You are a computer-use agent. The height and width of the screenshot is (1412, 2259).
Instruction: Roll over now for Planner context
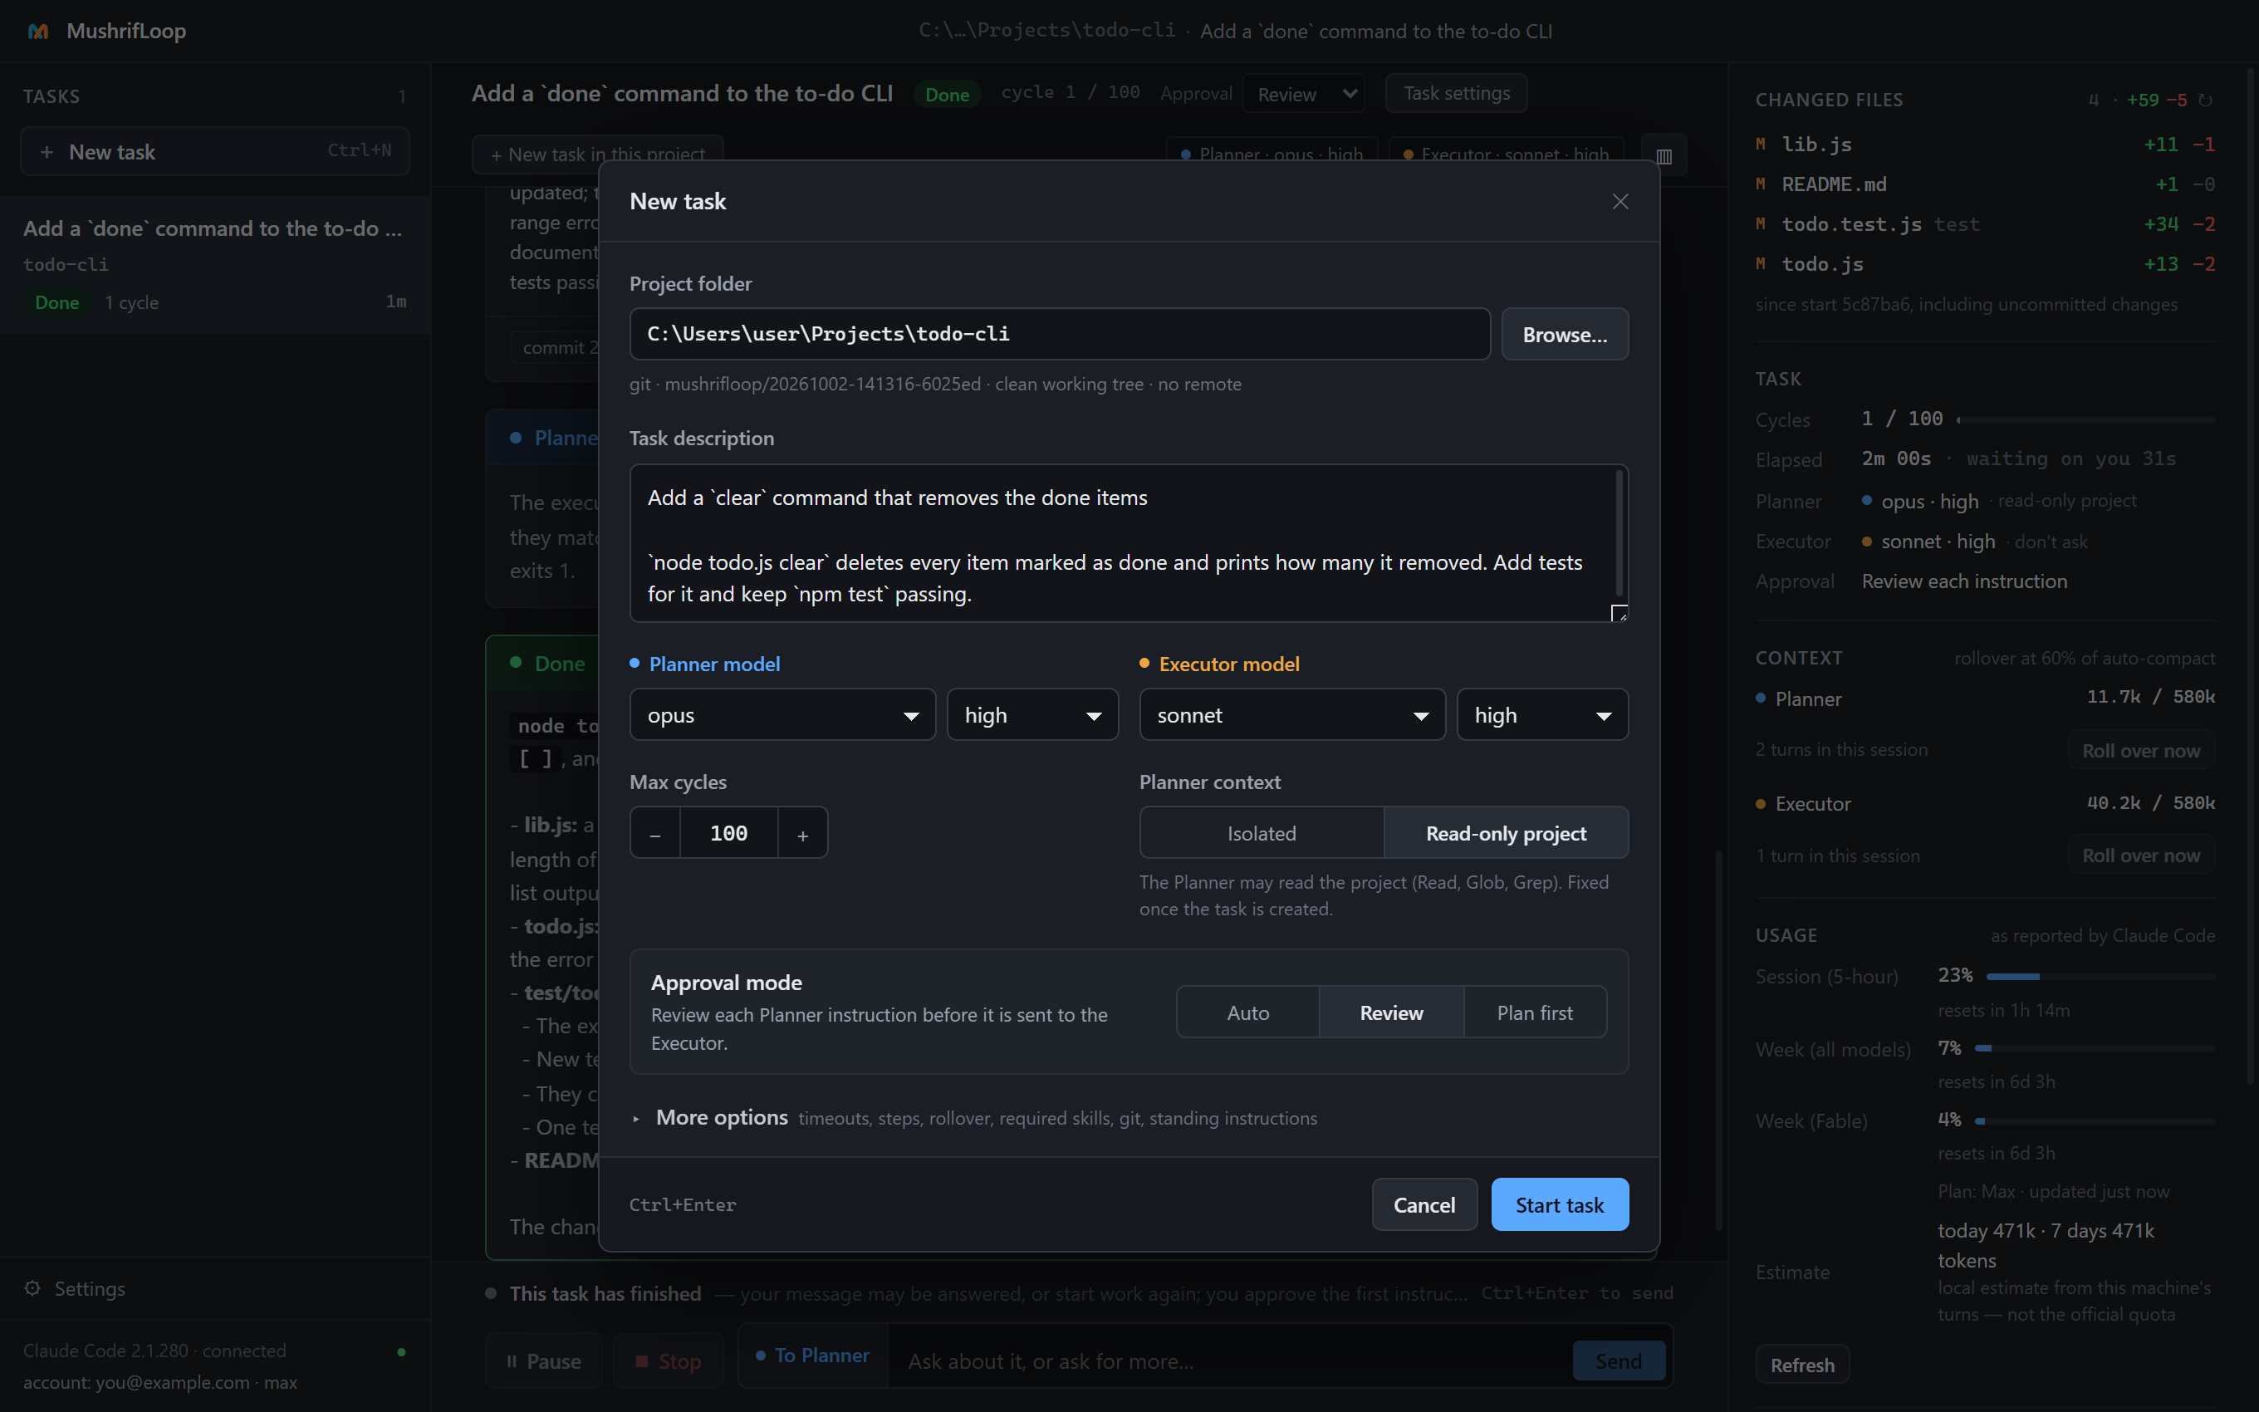(x=2140, y=751)
